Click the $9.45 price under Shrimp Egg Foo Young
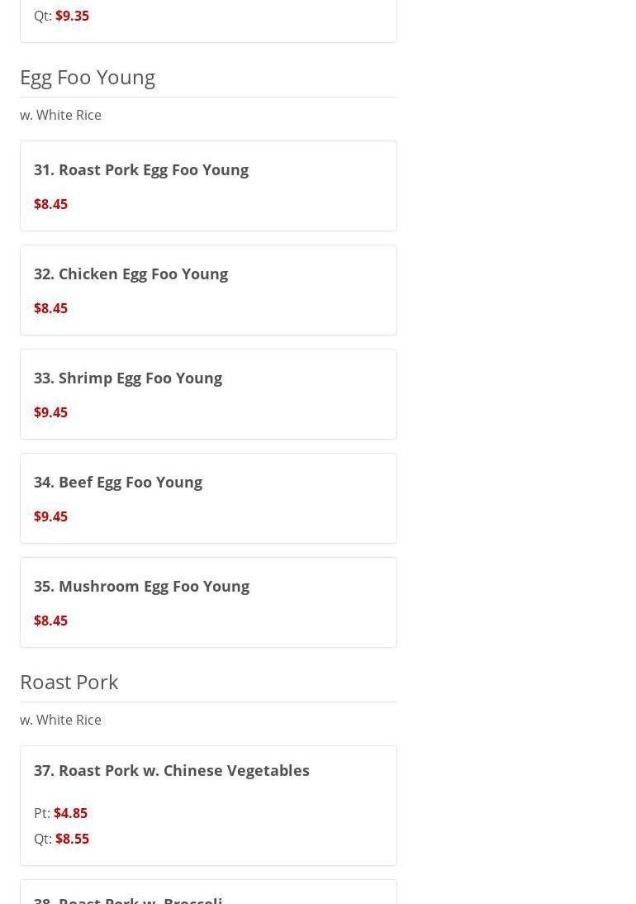The image size is (636, 904). [50, 412]
